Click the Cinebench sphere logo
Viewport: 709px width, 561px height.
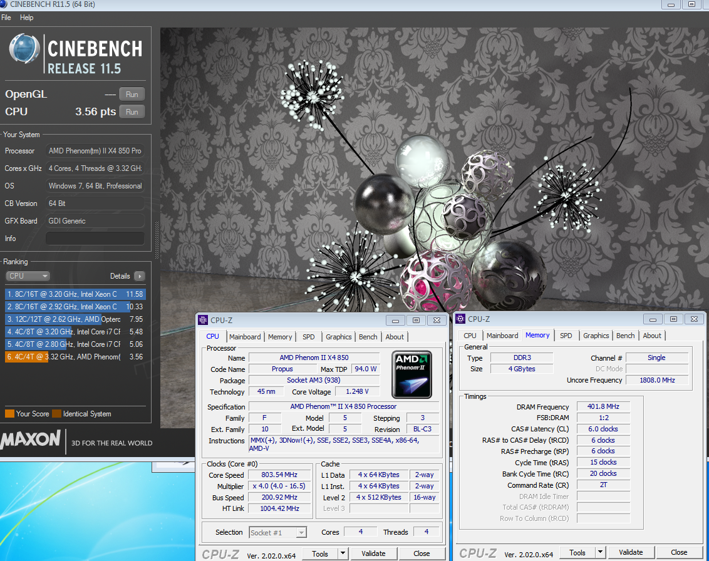[24, 48]
